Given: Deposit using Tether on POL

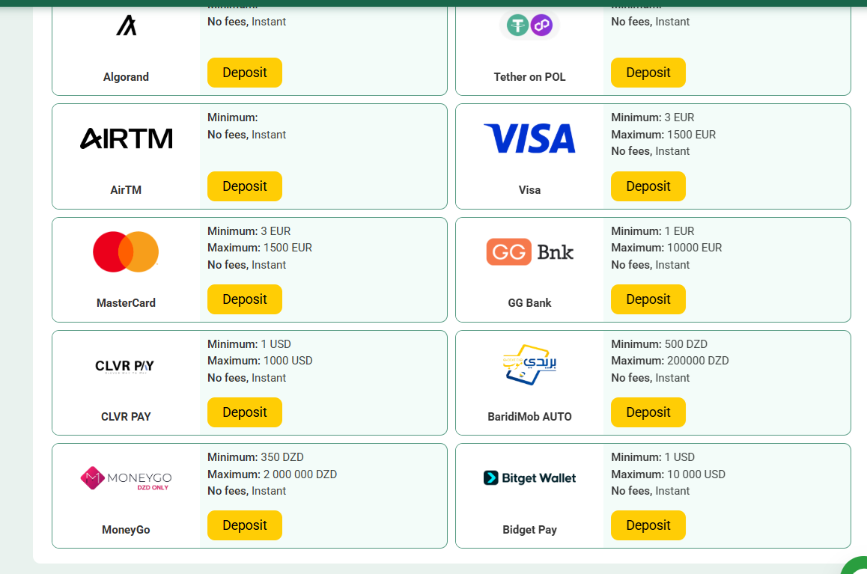Looking at the screenshot, I should [x=648, y=73].
